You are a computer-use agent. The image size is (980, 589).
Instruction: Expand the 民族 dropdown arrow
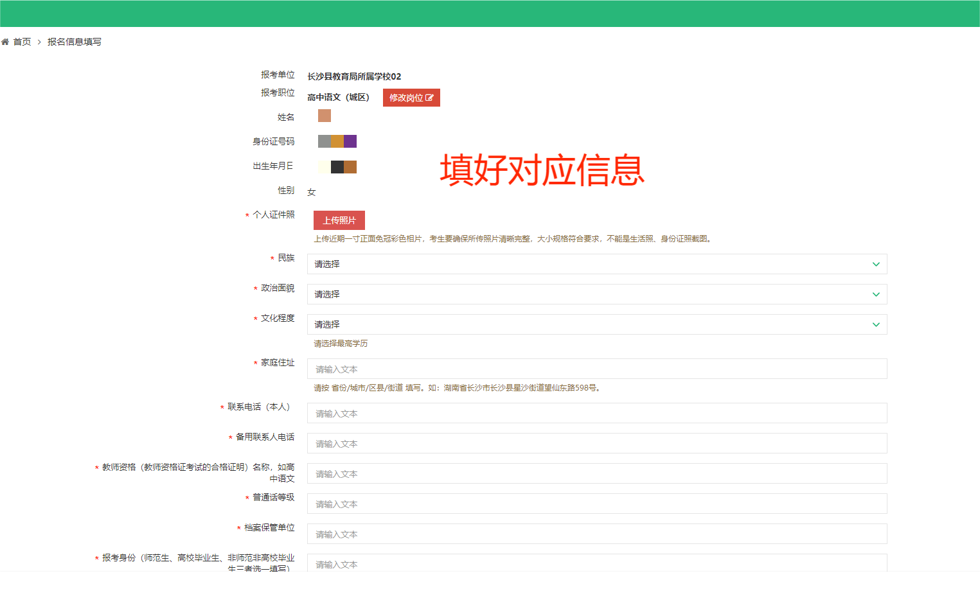point(876,264)
